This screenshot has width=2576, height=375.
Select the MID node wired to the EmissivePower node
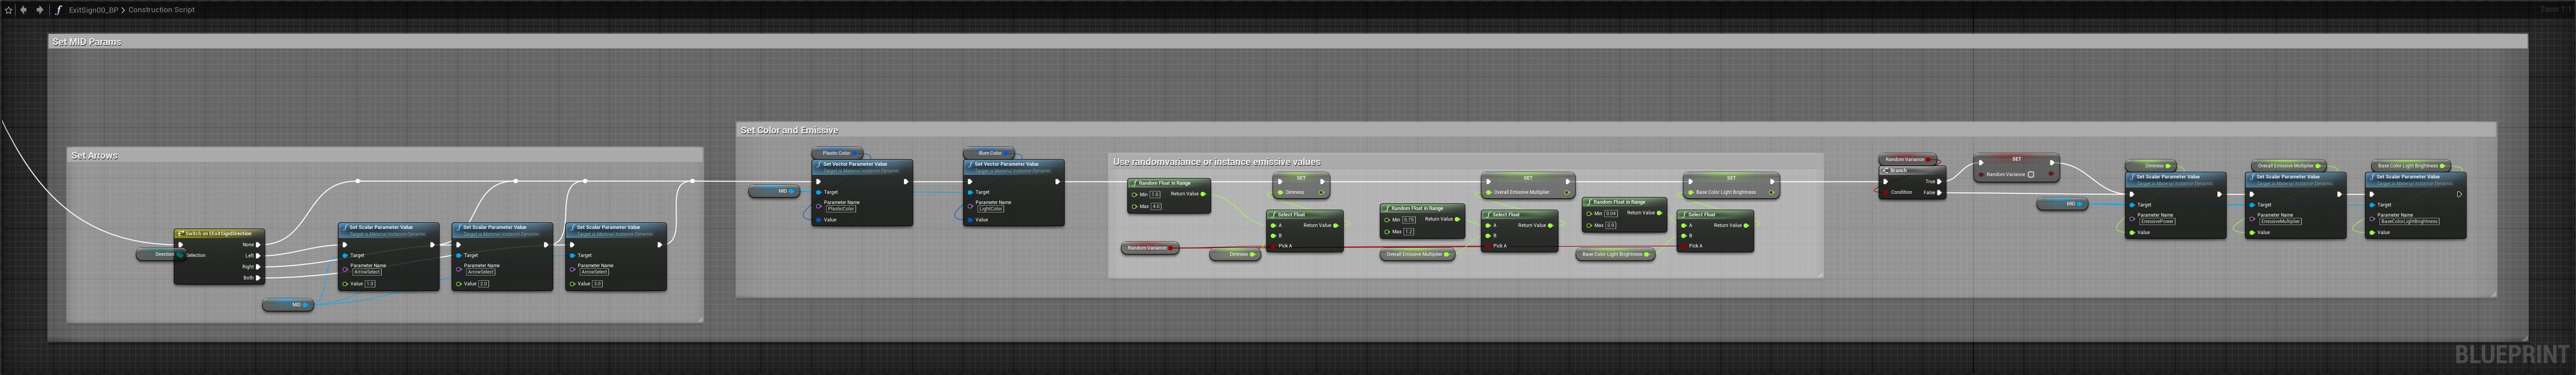coord(2063,204)
